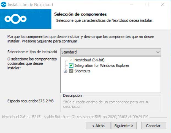Toggle Integration for Windows Explorer checkbox

(71, 66)
